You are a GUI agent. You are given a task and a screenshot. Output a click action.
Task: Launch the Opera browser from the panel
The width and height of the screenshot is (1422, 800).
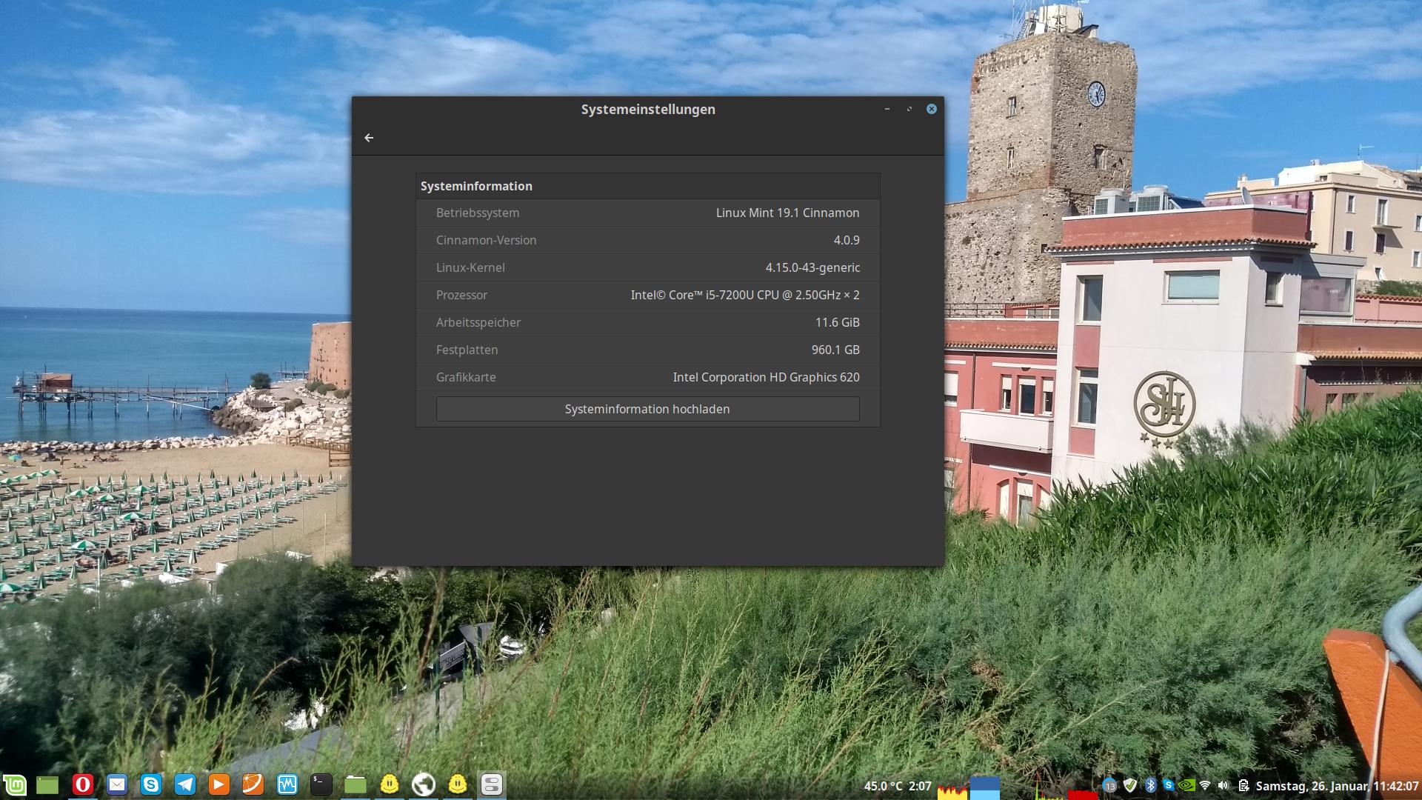coord(82,784)
